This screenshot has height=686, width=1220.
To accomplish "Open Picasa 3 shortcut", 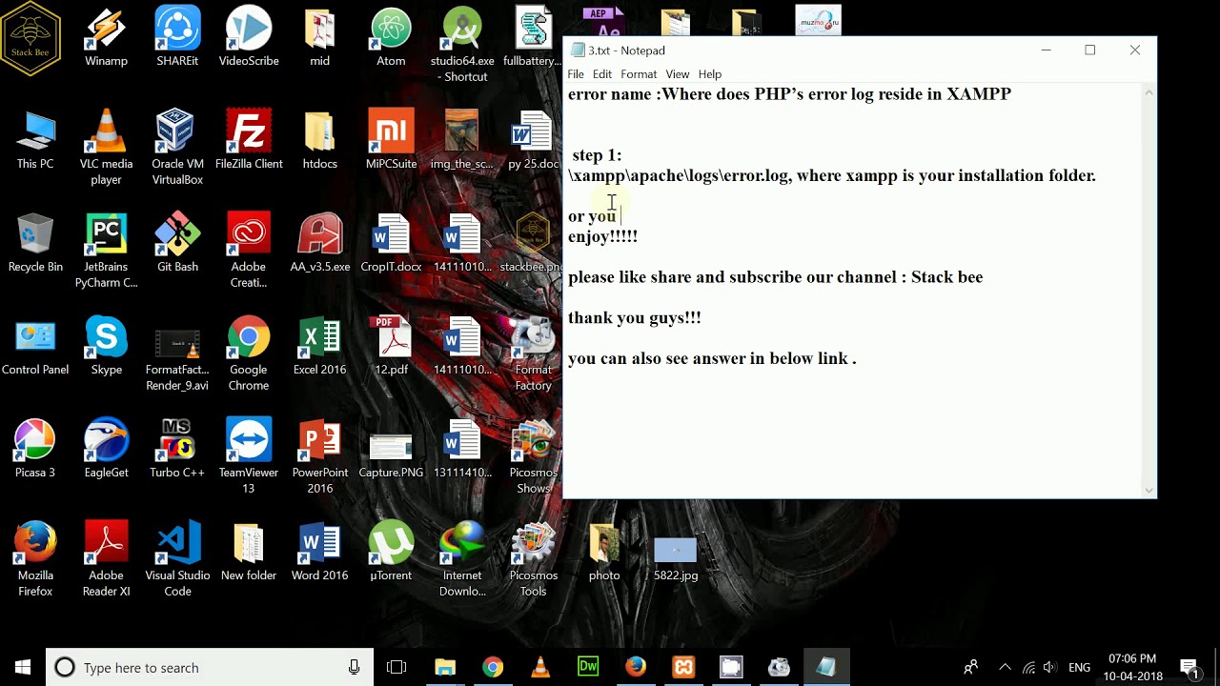I will pos(35,449).
